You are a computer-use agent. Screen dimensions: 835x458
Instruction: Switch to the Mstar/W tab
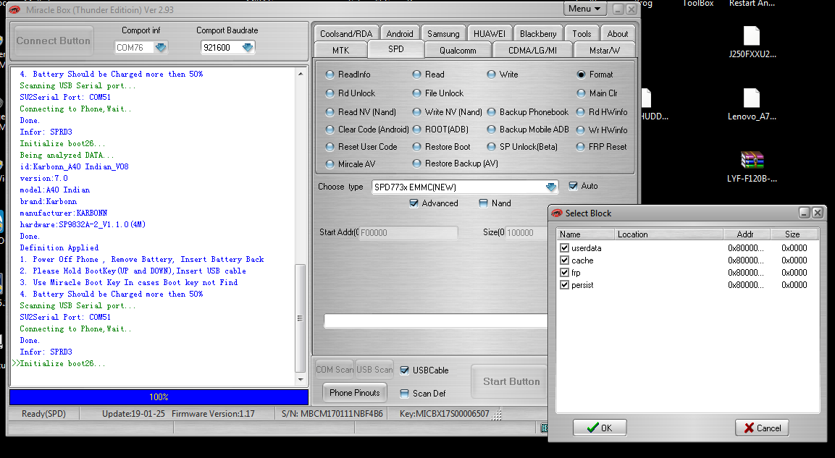(605, 50)
